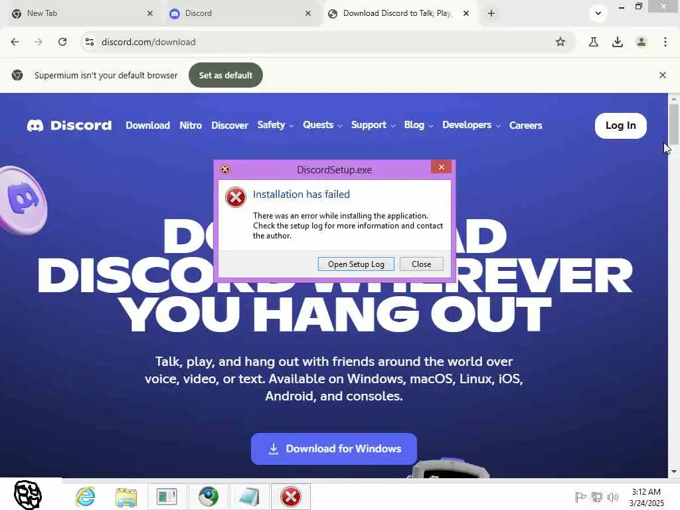Open the labs flask icon in the toolbar
This screenshot has height=510, width=680.
[x=594, y=42]
